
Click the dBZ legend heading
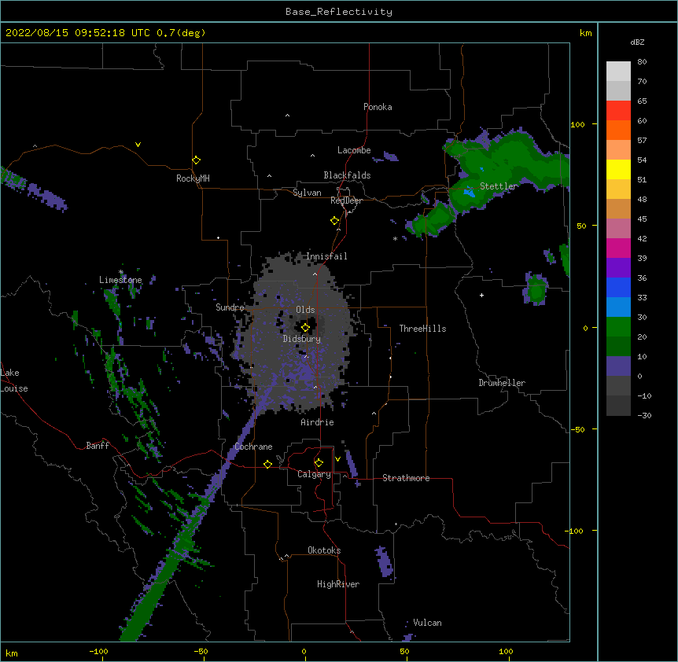(637, 42)
